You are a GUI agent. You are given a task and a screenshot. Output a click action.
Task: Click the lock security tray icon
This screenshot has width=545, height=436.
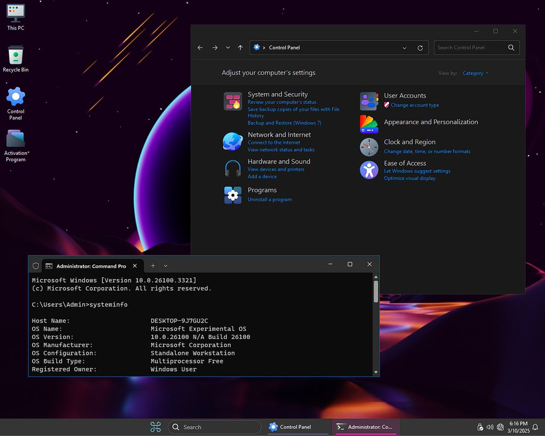(x=480, y=427)
